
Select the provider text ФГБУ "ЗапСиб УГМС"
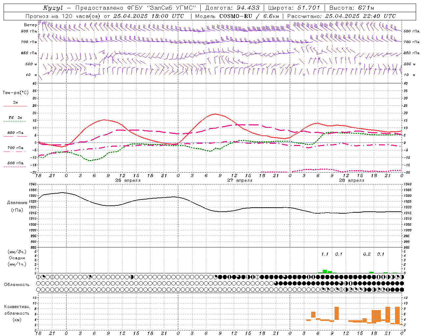point(161,8)
